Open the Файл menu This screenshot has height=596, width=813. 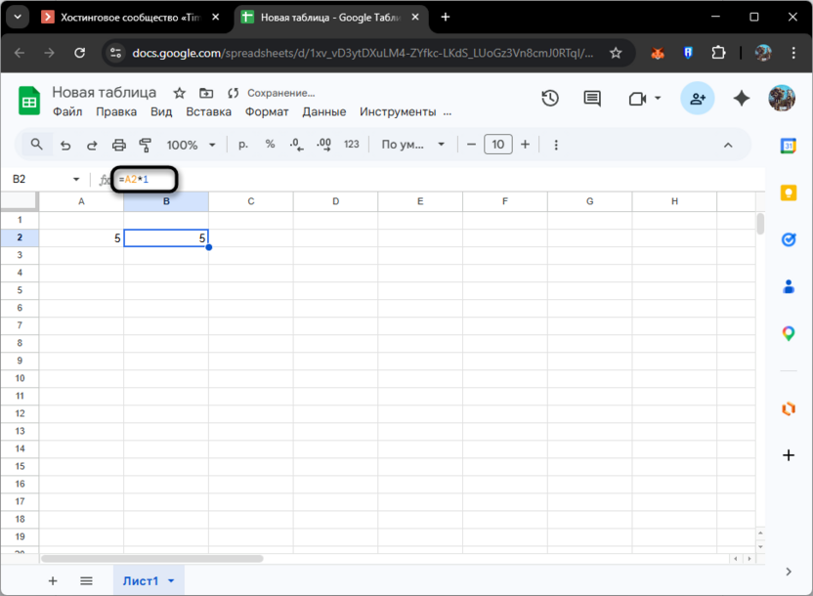click(67, 112)
